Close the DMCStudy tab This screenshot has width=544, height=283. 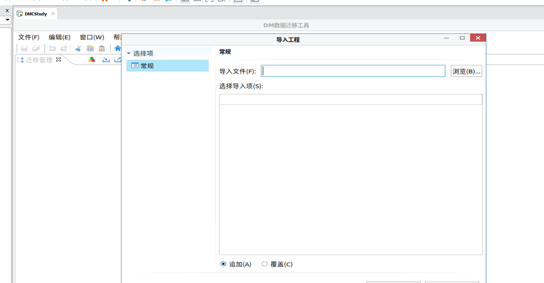[x=53, y=14]
